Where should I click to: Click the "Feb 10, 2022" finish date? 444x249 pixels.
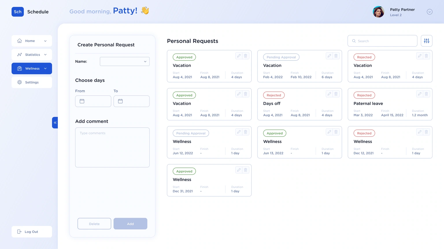pos(301,77)
